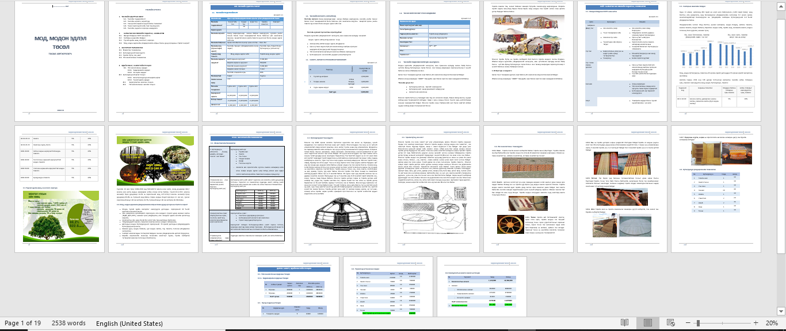
Task: Click English (United States) language indicator
Action: [129, 323]
